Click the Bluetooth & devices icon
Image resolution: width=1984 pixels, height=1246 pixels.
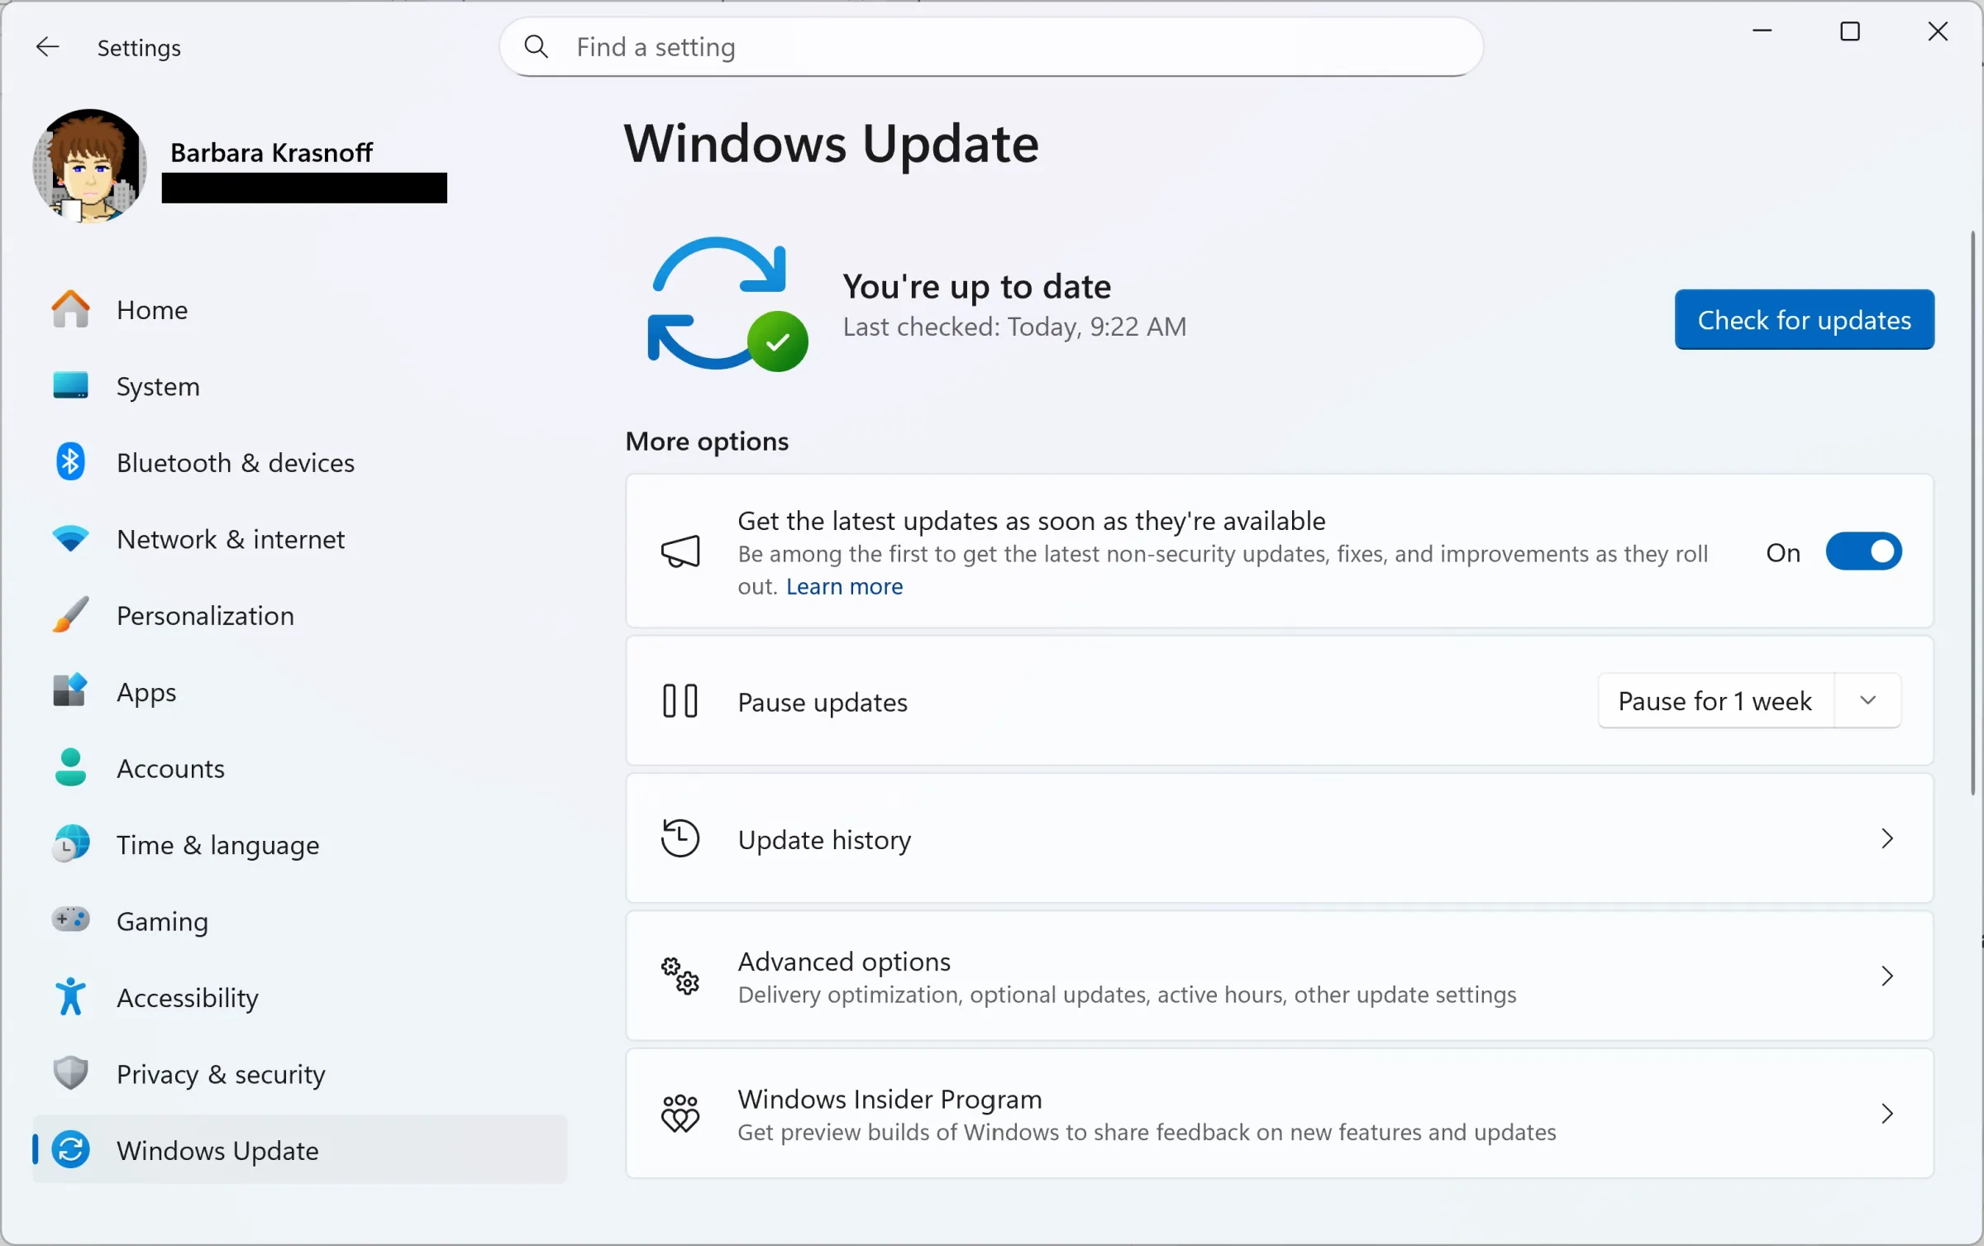click(70, 462)
